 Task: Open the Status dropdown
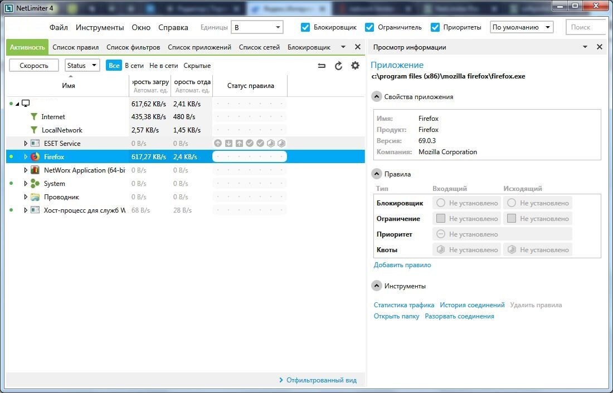click(82, 66)
